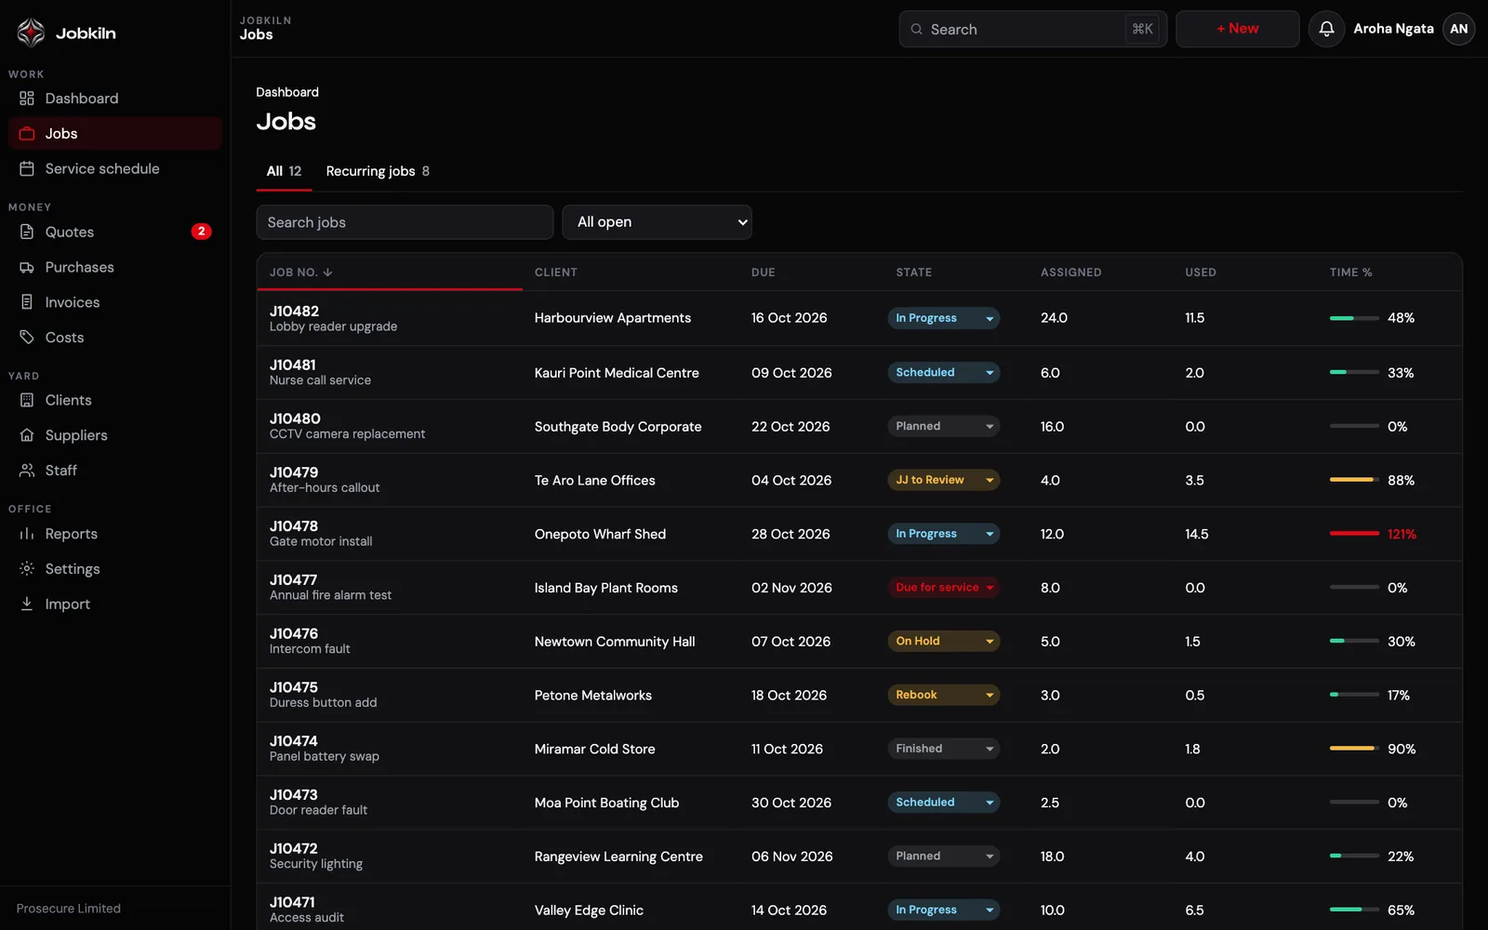Screen dimensions: 1488x930
Task: Click the Staff people icon
Action: click(27, 471)
